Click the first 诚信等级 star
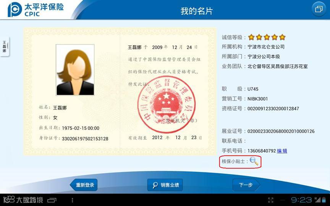 tap(251, 37)
